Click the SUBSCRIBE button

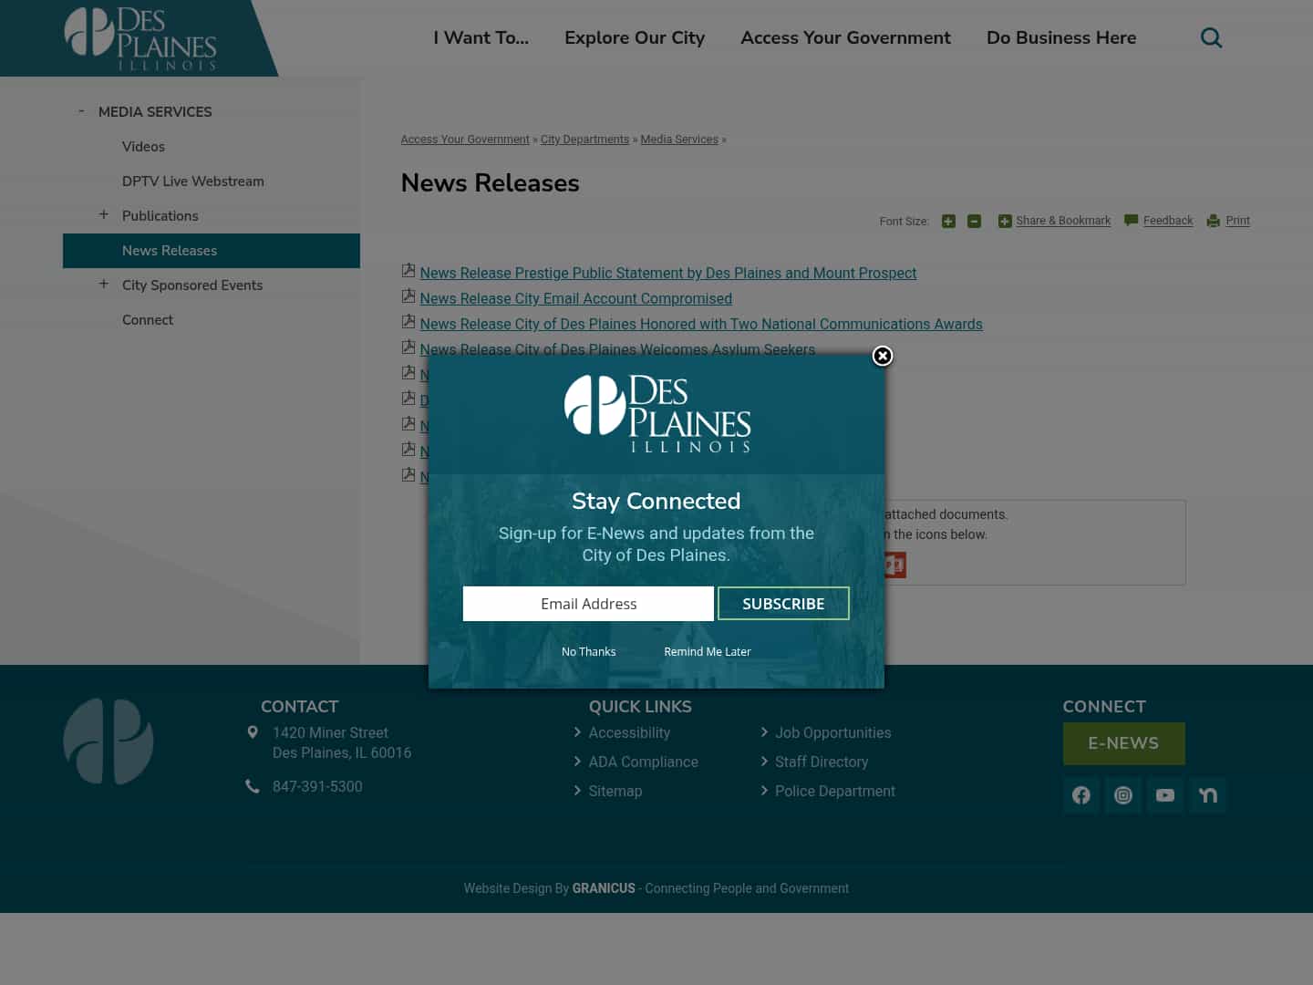tap(783, 604)
